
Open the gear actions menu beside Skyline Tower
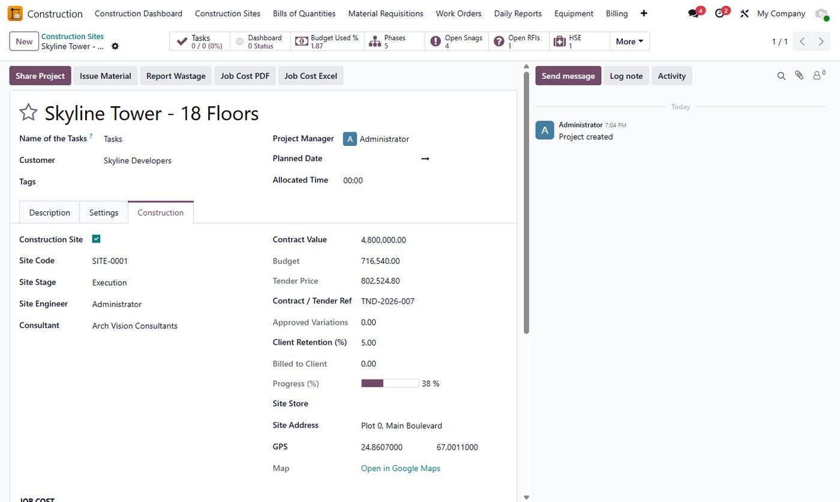tap(115, 46)
